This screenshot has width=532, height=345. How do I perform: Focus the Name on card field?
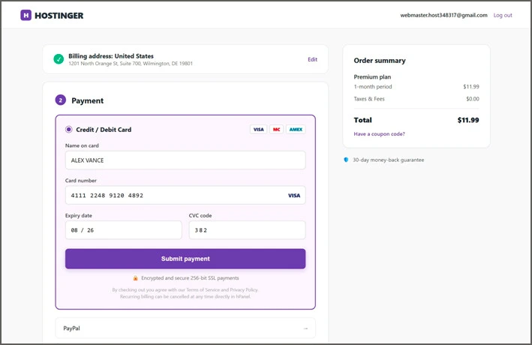(185, 160)
